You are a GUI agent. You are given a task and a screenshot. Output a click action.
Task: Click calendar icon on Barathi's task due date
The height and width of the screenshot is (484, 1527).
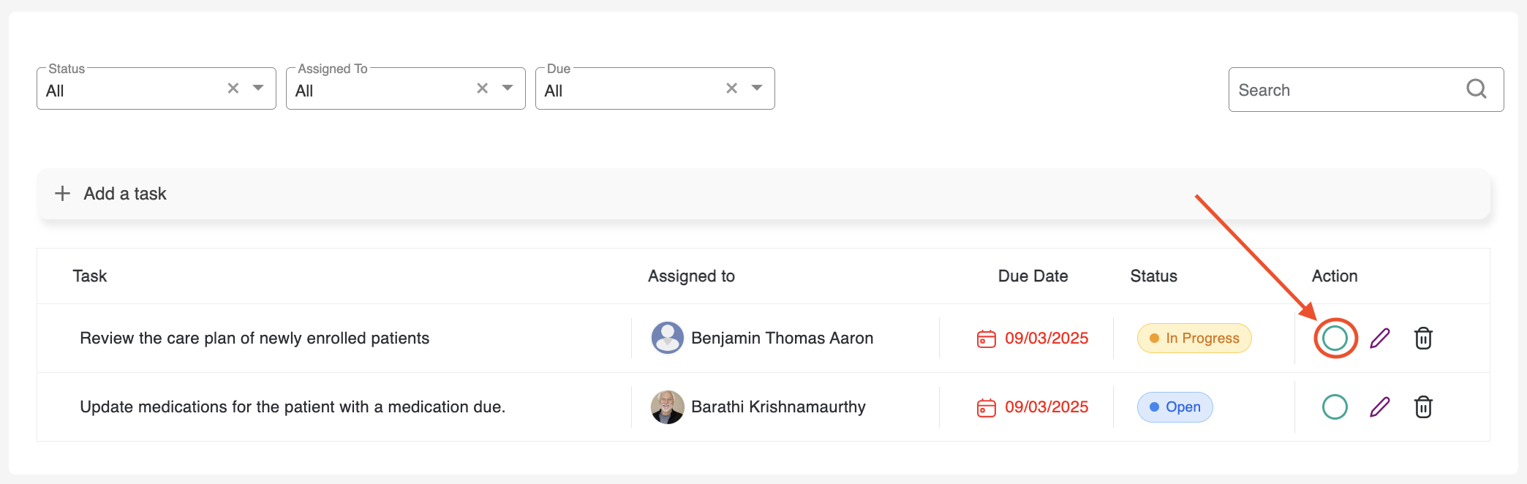pos(987,407)
